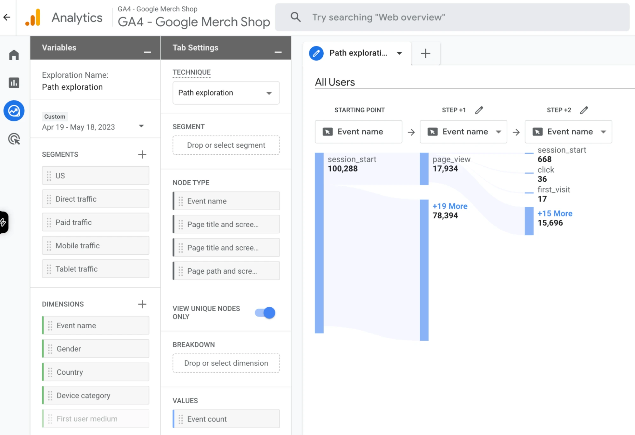The image size is (635, 435).
Task: Edit STEP +1 with pencil icon
Action: [x=479, y=110]
